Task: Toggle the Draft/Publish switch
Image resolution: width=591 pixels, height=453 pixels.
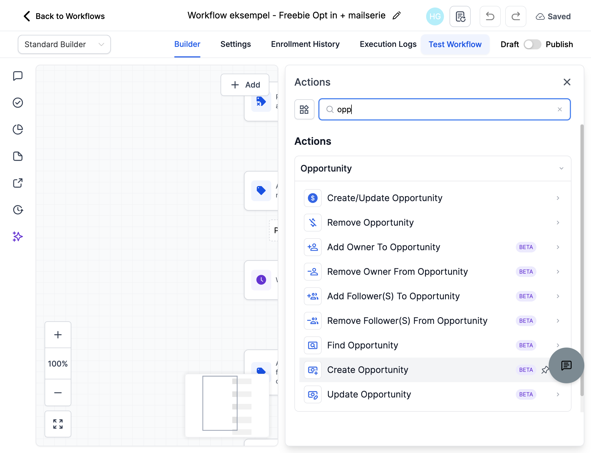Action: (x=532, y=44)
